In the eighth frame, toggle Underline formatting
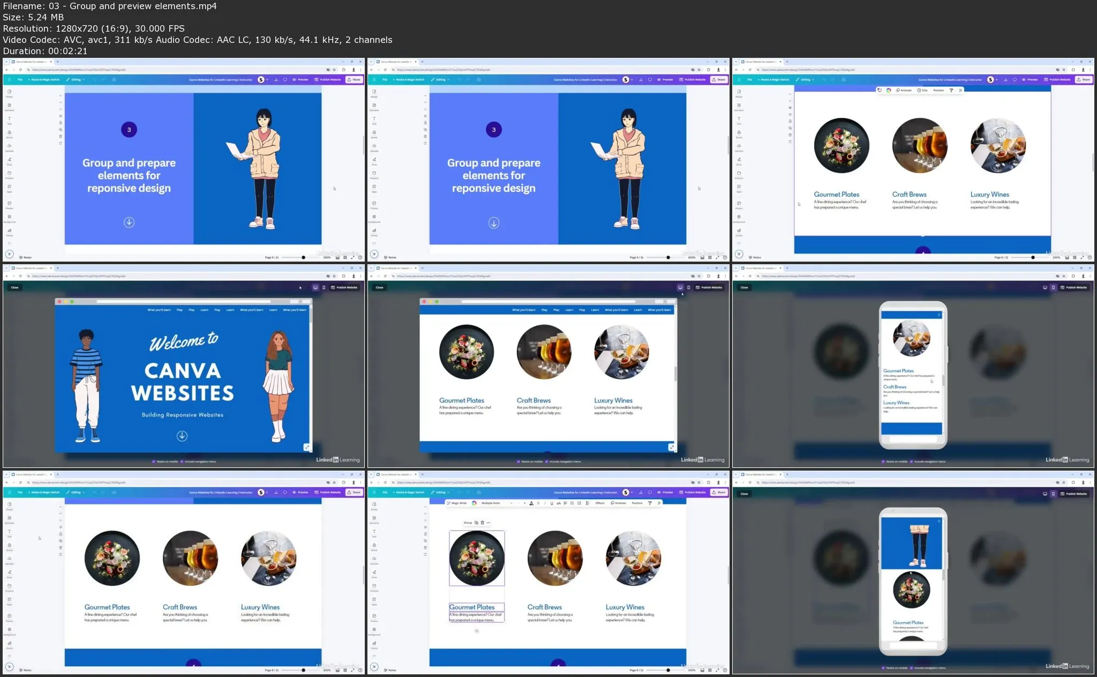Image resolution: width=1097 pixels, height=677 pixels. click(x=552, y=503)
